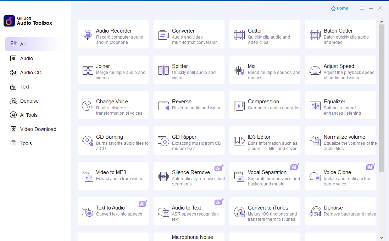Image resolution: width=389 pixels, height=241 pixels.
Task: Select the Normalize volume icon
Action: click(315, 141)
